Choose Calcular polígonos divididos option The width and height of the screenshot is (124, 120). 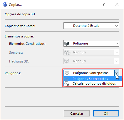click(x=93, y=83)
